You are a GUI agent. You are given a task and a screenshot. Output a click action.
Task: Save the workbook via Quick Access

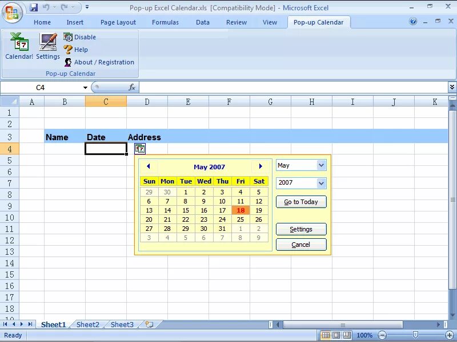pyautogui.click(x=34, y=7)
